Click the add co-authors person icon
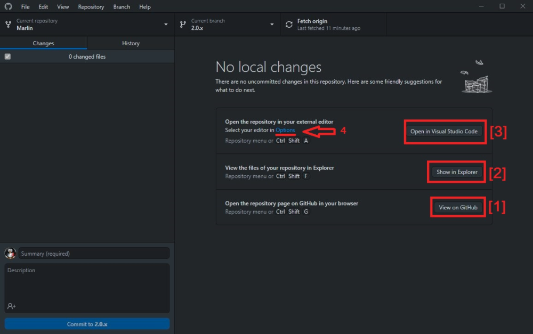 (x=12, y=306)
